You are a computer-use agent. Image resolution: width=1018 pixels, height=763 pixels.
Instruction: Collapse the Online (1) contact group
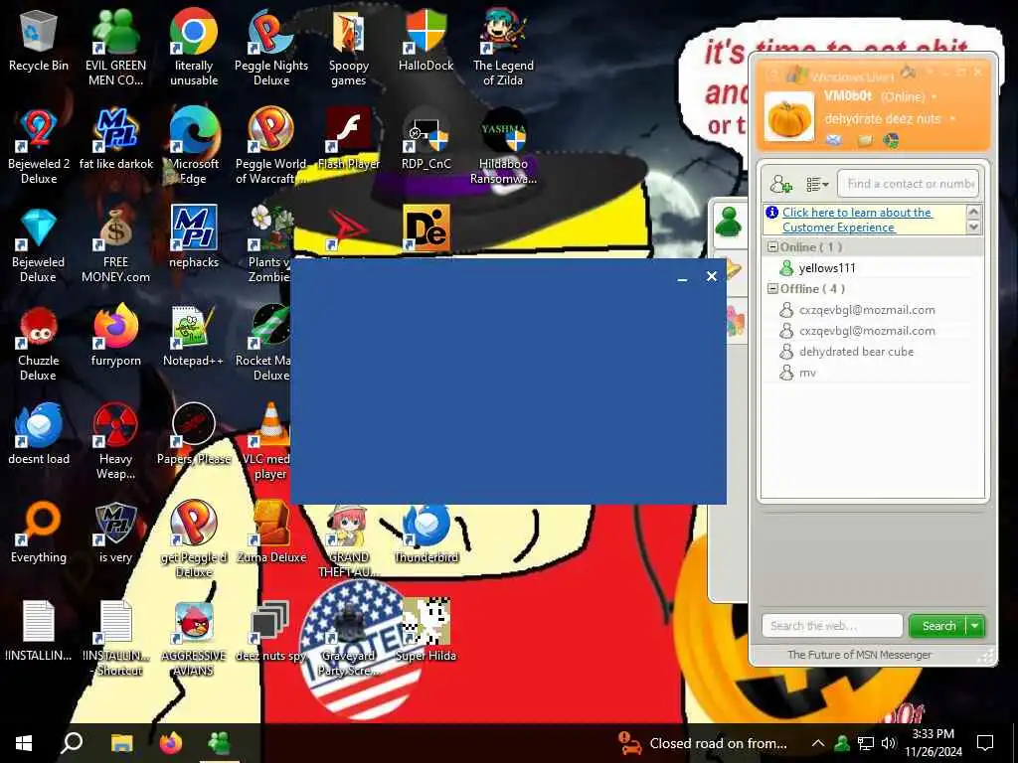pyautogui.click(x=772, y=247)
